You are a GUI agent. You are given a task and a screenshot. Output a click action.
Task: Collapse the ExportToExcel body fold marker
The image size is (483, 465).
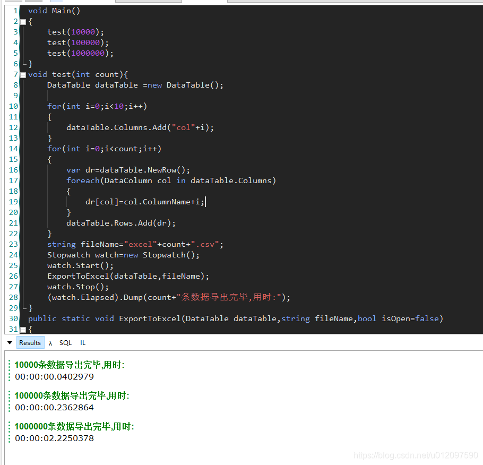23,330
